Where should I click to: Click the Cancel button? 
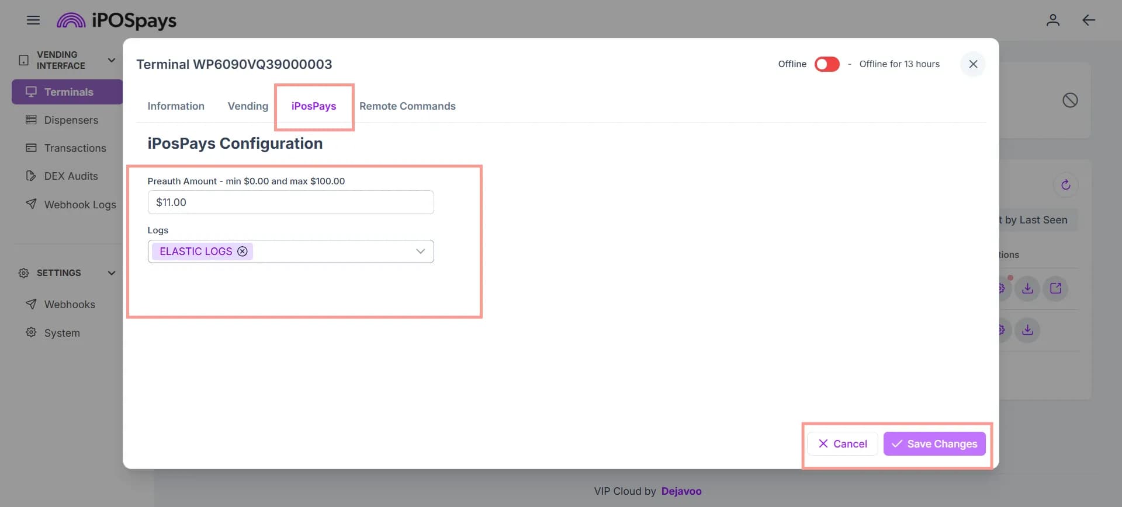[x=842, y=444]
